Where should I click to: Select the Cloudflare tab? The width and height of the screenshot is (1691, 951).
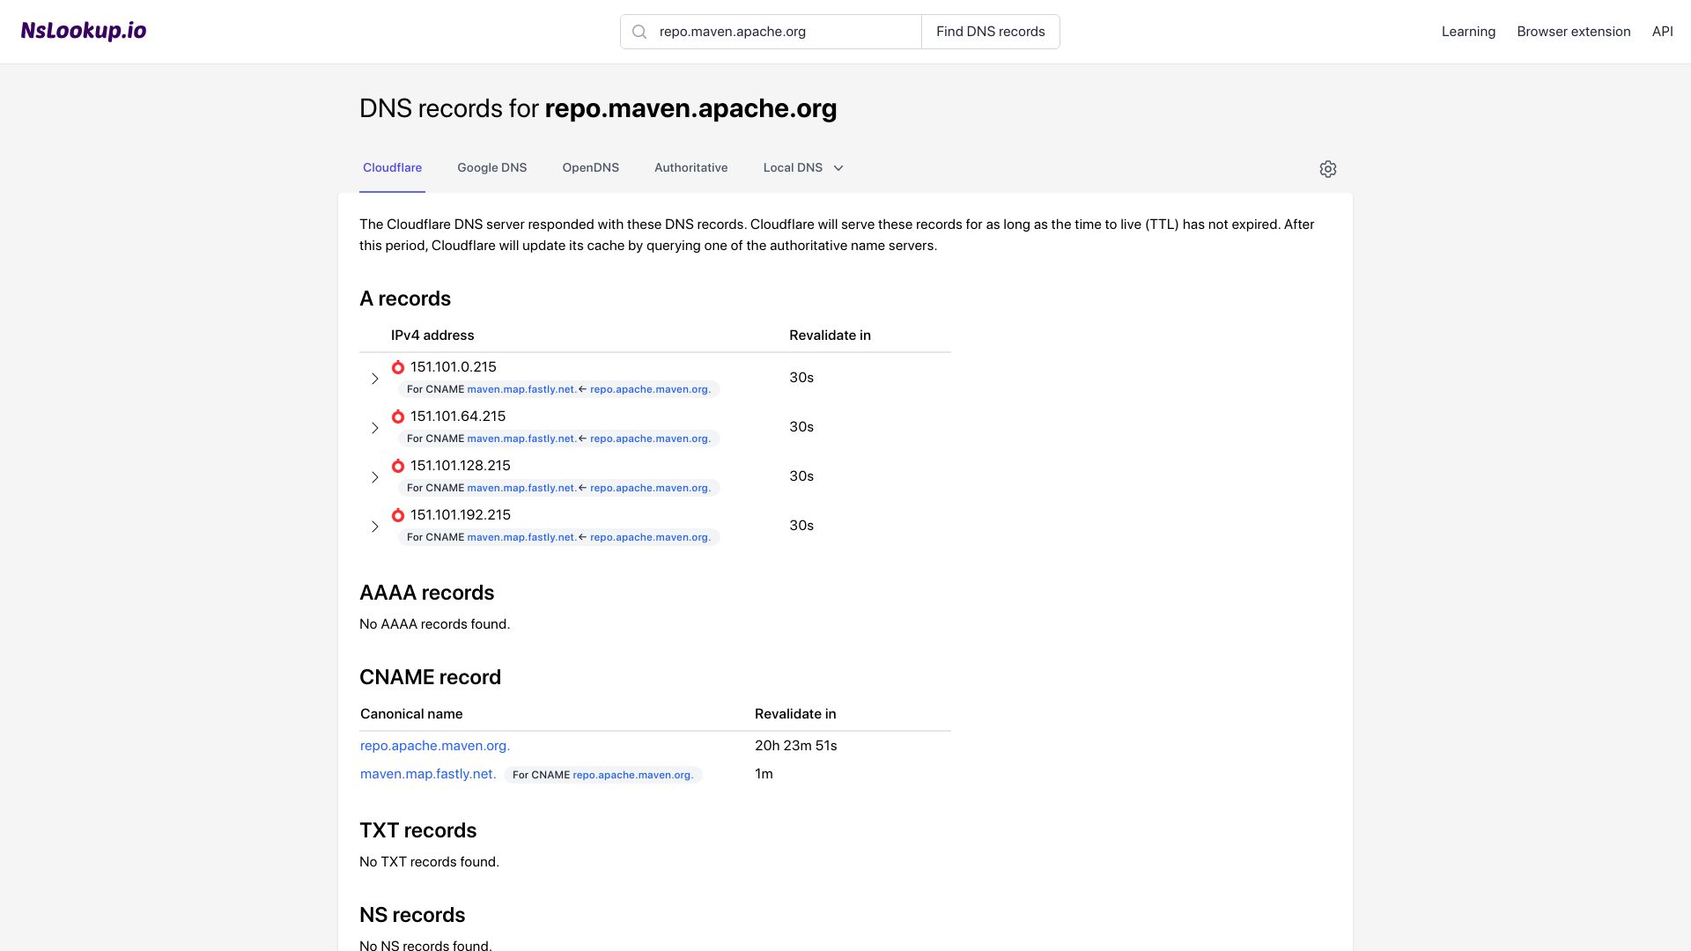click(392, 167)
